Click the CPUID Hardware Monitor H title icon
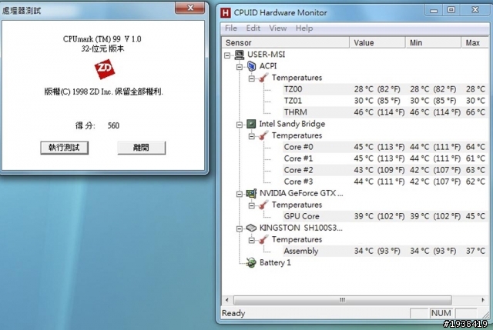The image size is (493, 330). coord(226,13)
